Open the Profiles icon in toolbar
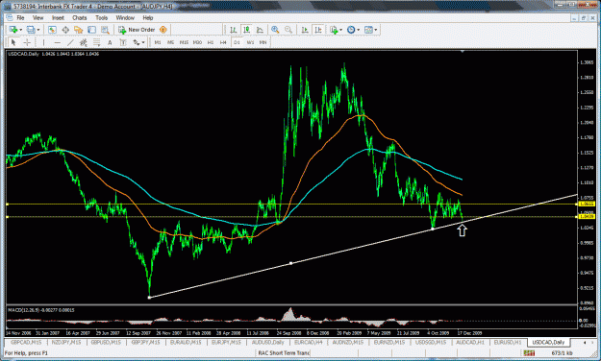Screen dimensions: 601x361 pyautogui.click(x=31, y=30)
